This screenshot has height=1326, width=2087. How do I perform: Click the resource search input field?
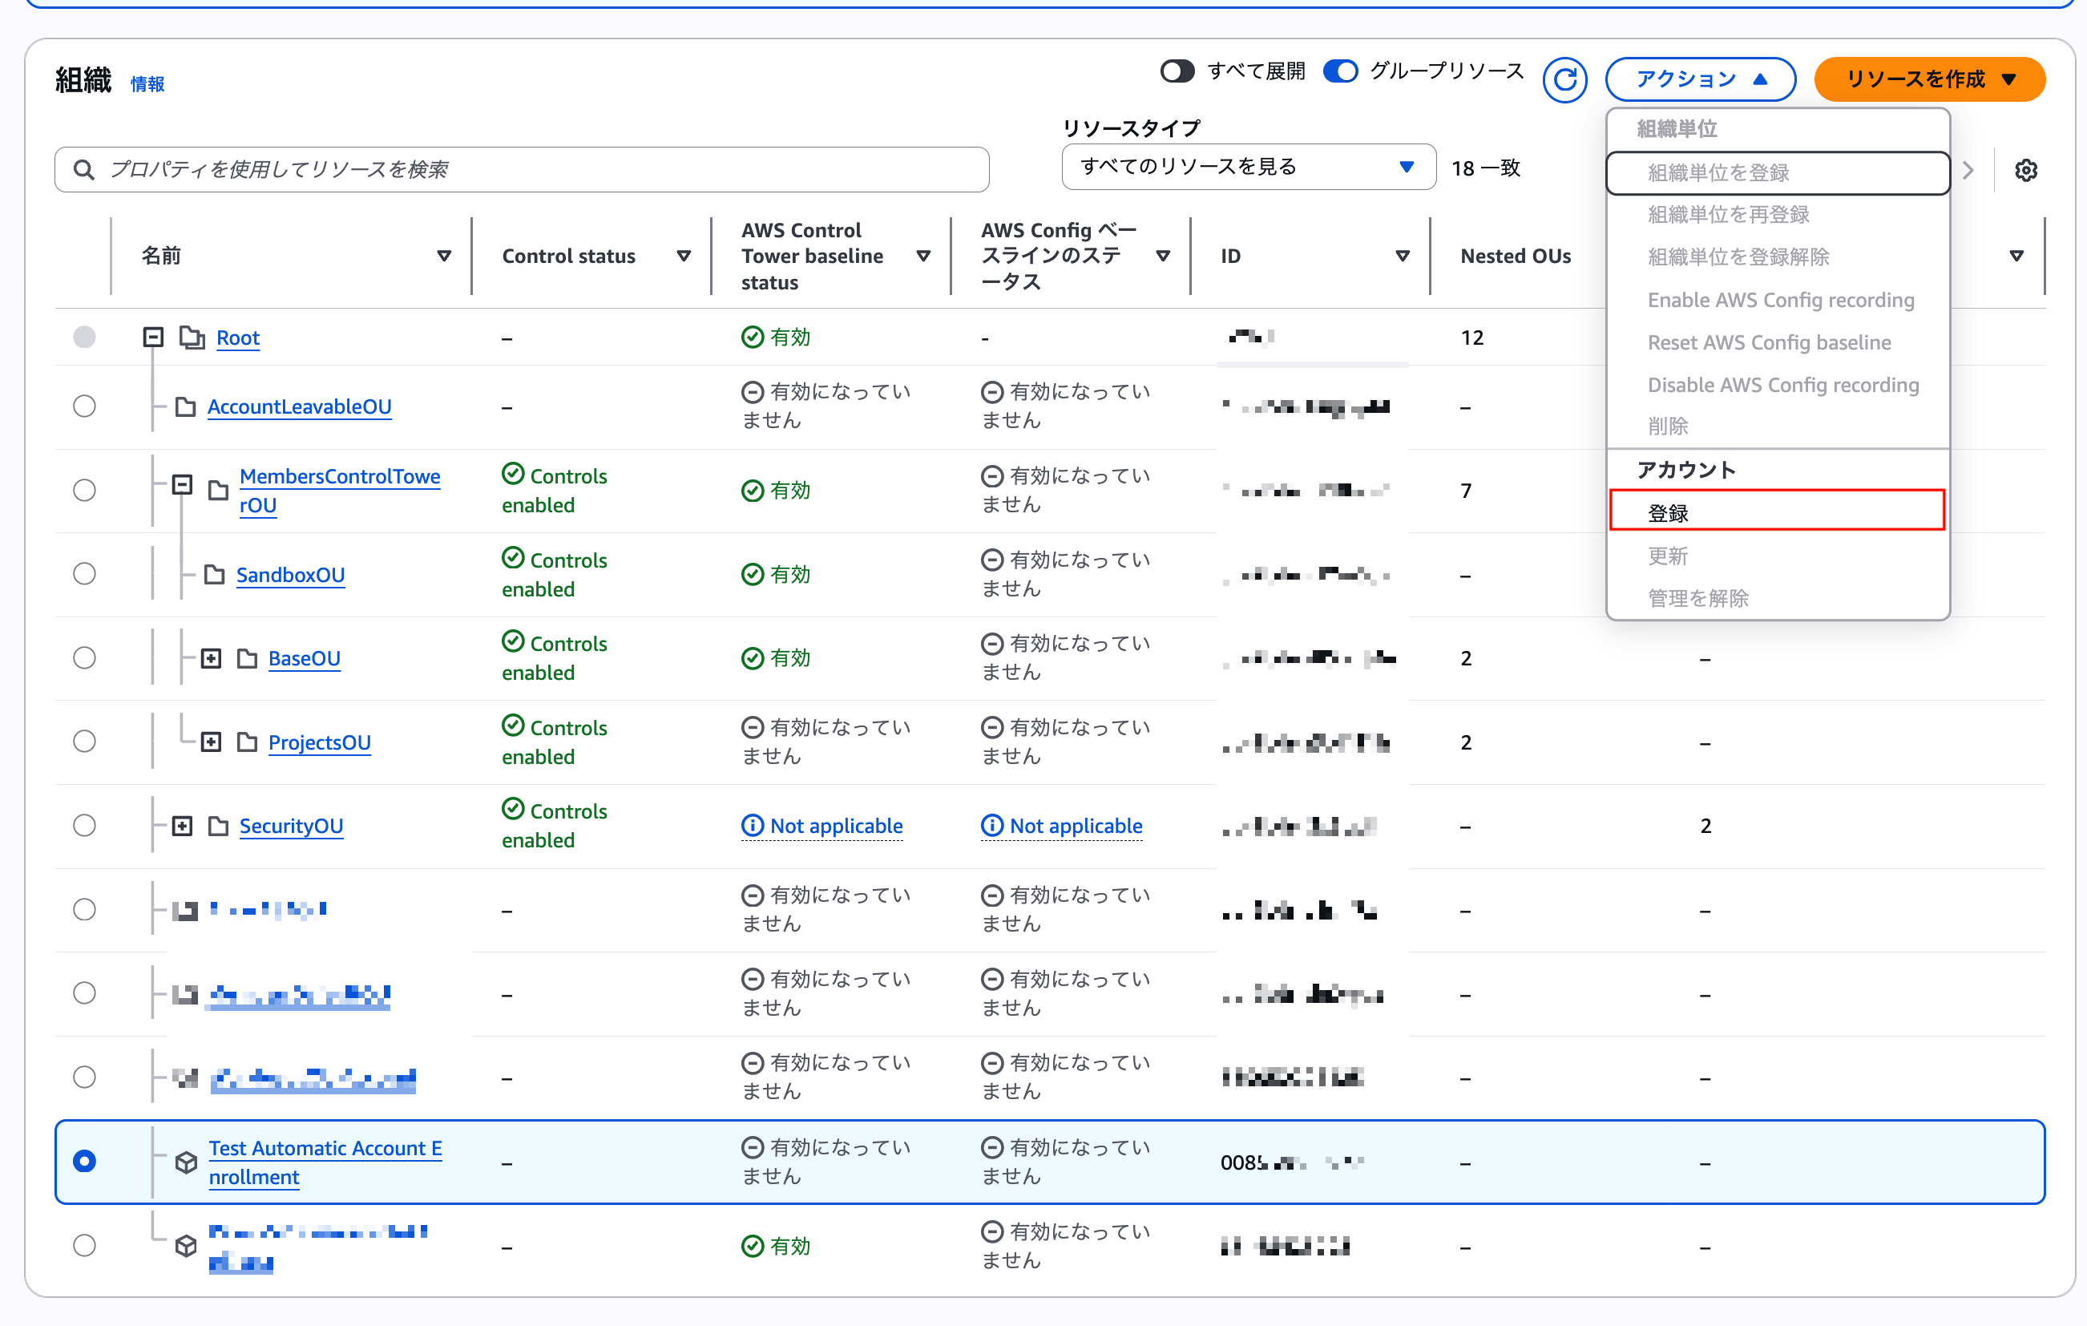pyautogui.click(x=537, y=169)
